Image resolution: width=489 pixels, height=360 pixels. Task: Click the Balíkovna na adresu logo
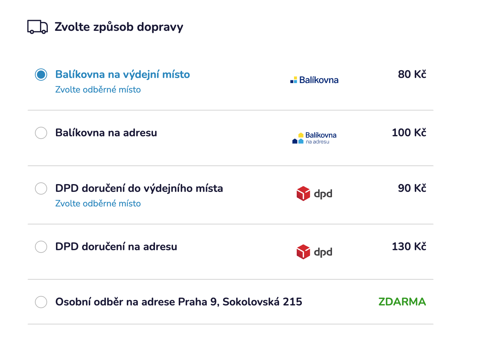click(314, 138)
